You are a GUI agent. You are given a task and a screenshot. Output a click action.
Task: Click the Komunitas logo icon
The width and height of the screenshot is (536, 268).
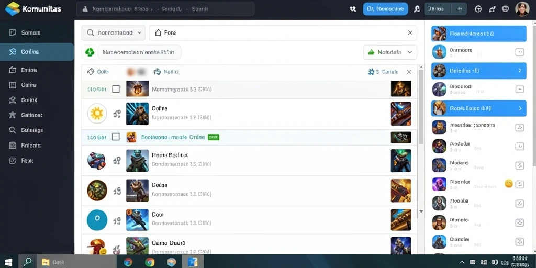click(13, 8)
